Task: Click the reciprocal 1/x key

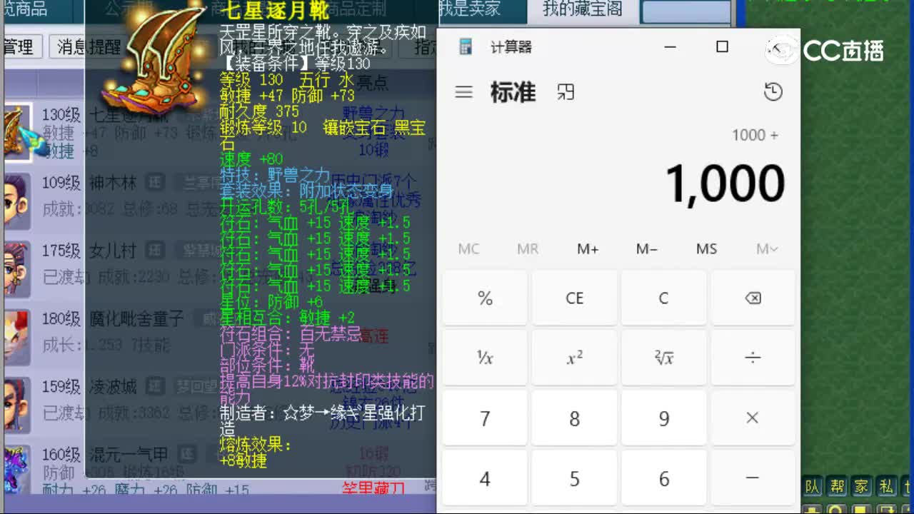Action: coord(485,358)
